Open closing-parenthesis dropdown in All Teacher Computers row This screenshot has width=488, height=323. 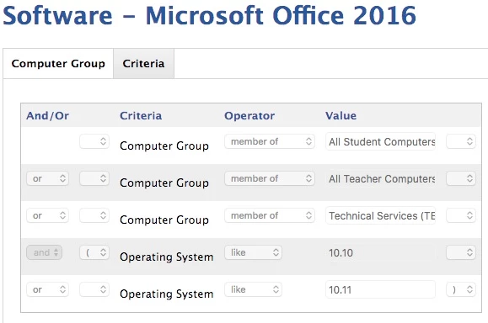click(x=461, y=178)
